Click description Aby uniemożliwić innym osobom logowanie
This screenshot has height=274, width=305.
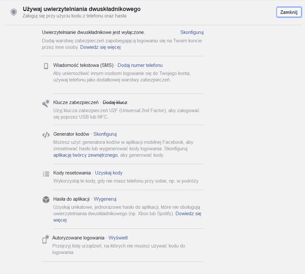[x=122, y=77]
